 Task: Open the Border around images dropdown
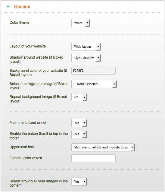pyautogui.click(x=79, y=181)
